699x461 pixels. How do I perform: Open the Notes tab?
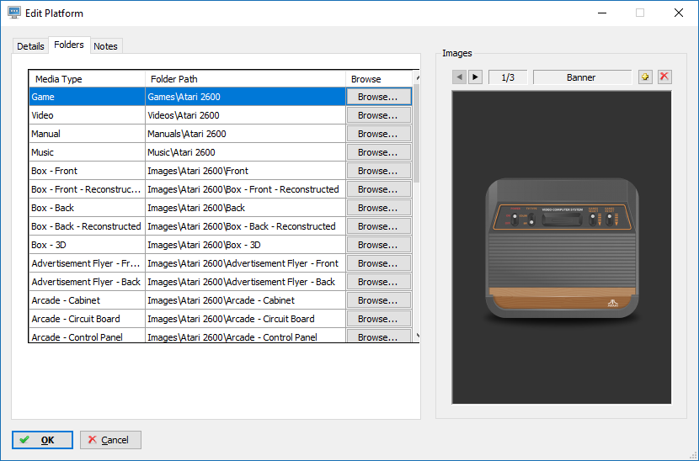coord(105,46)
